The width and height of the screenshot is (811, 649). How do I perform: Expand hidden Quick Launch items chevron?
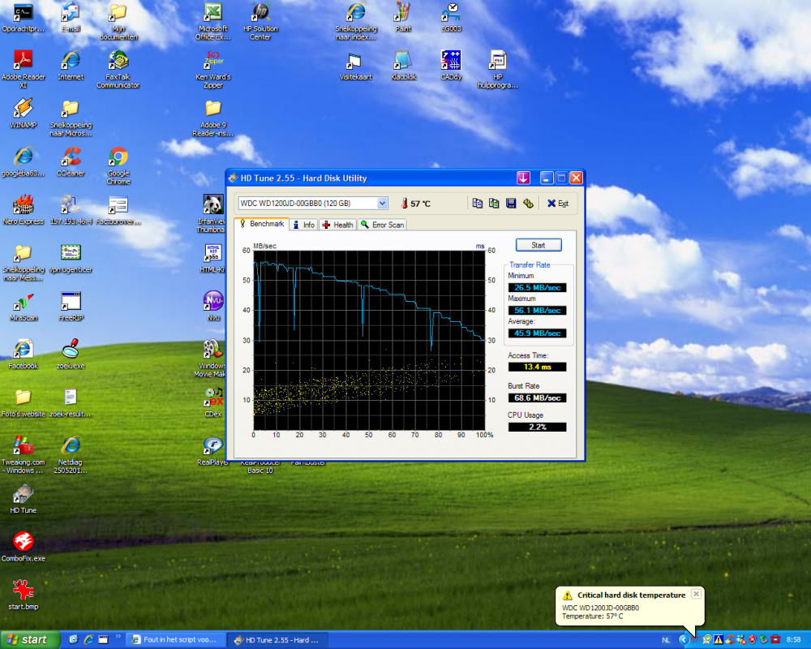click(x=118, y=637)
